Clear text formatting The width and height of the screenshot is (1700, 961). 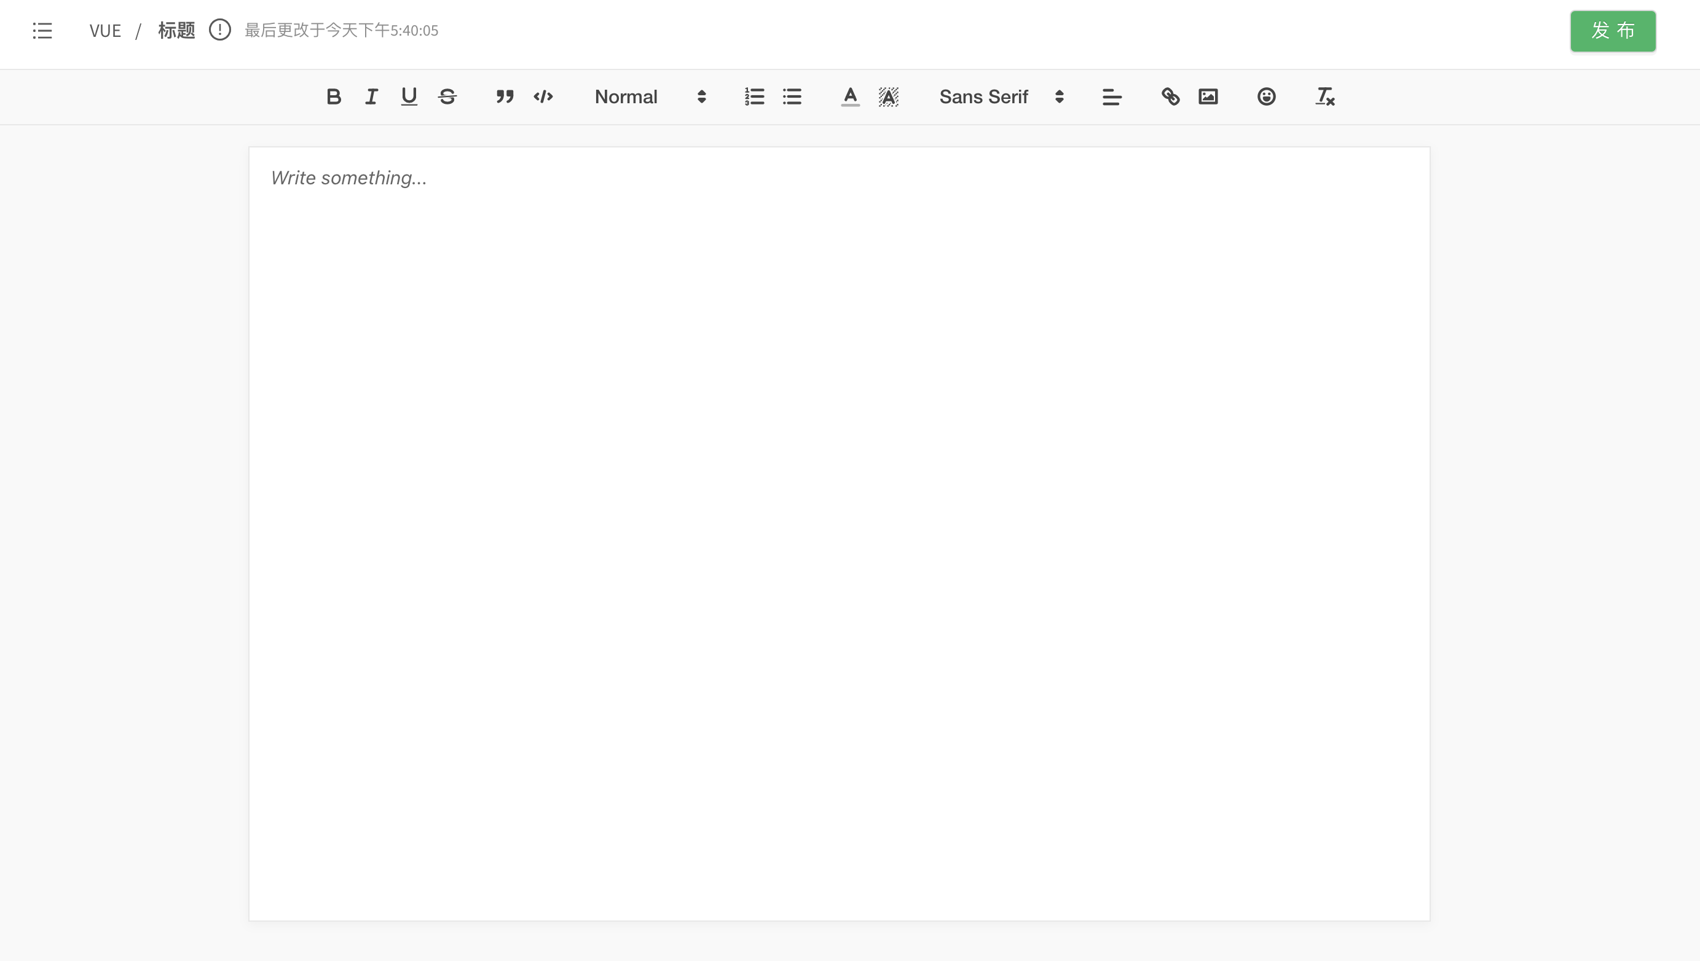pos(1325,97)
